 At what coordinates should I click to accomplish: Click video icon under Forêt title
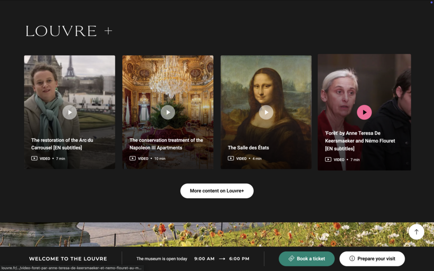[328, 159]
